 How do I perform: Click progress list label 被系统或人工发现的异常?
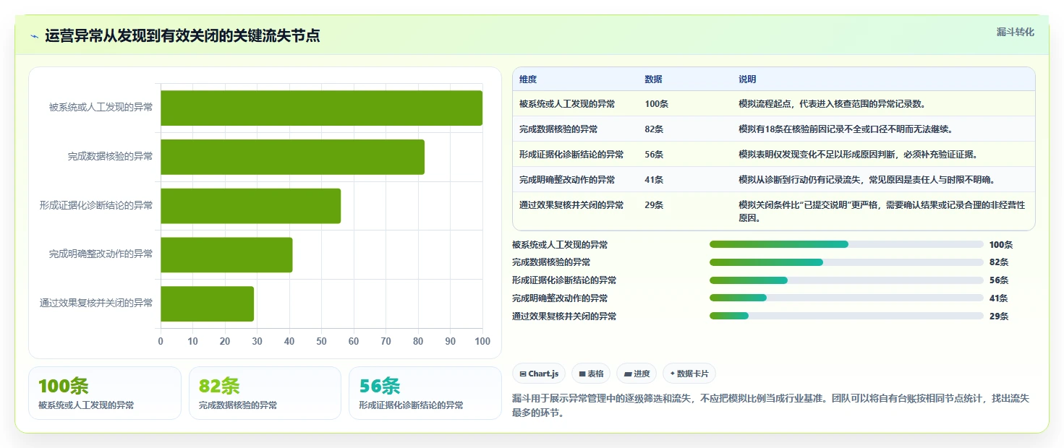pyautogui.click(x=560, y=244)
